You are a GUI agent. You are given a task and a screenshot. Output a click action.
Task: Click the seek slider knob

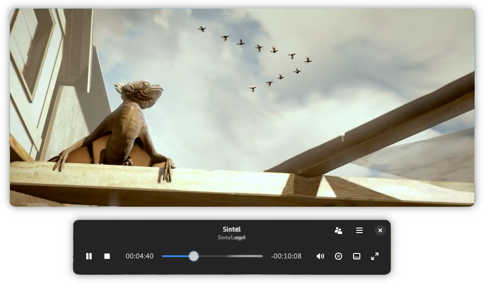(x=194, y=256)
